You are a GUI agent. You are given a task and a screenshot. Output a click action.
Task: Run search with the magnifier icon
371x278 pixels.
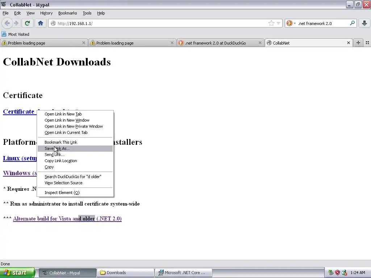352,23
